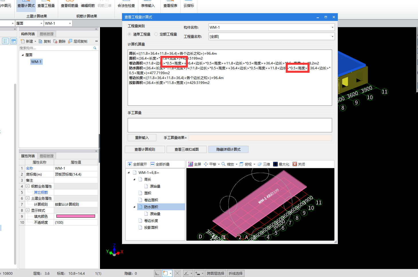Viewport: 418px width, 277px height.
Task: Select 投影面积 tree item
Action: [151, 227]
